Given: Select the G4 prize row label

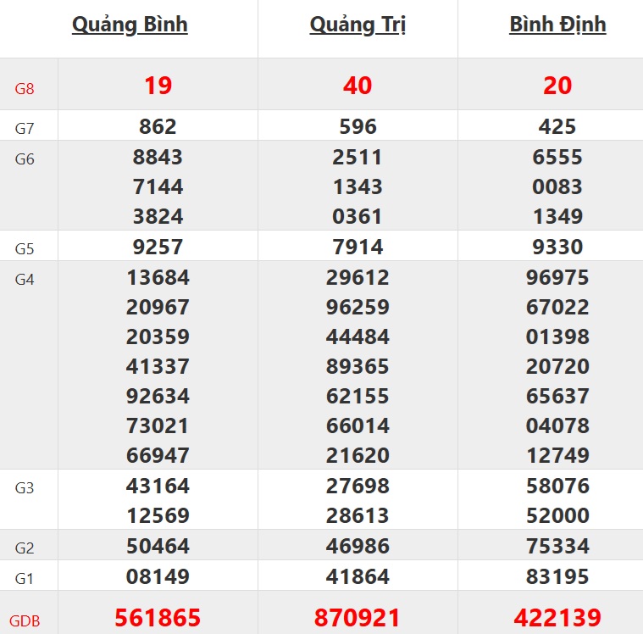Looking at the screenshot, I should 25,279.
